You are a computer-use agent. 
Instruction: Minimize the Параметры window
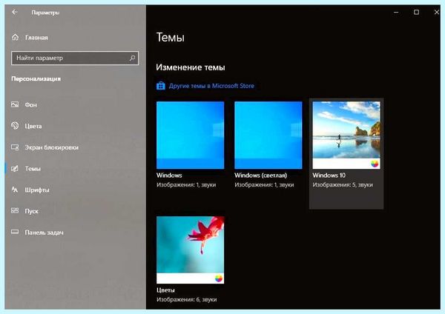click(x=396, y=12)
